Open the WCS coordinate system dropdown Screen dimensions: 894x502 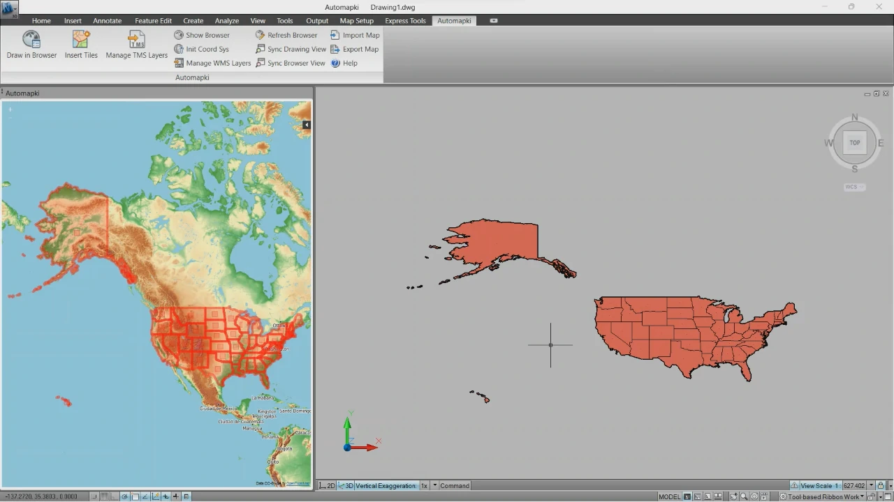pyautogui.click(x=855, y=187)
